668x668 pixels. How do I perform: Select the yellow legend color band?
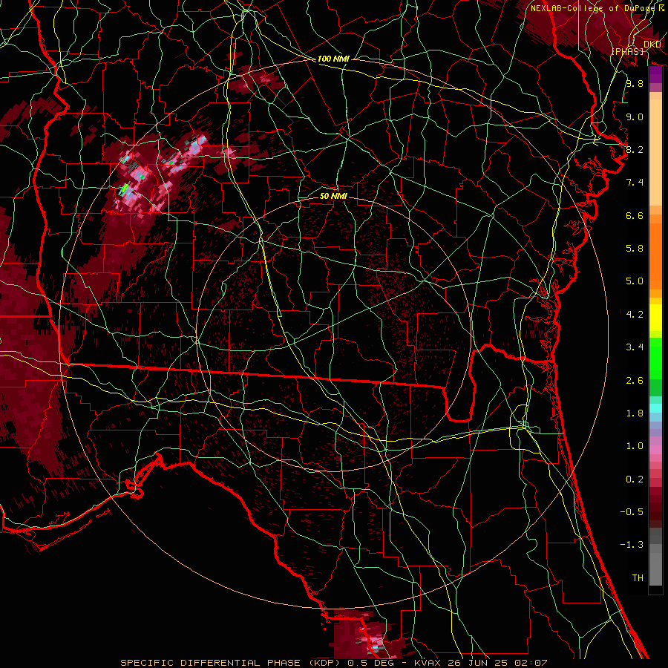click(x=655, y=318)
